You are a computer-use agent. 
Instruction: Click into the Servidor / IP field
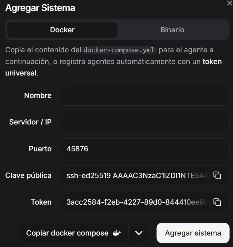click(144, 122)
